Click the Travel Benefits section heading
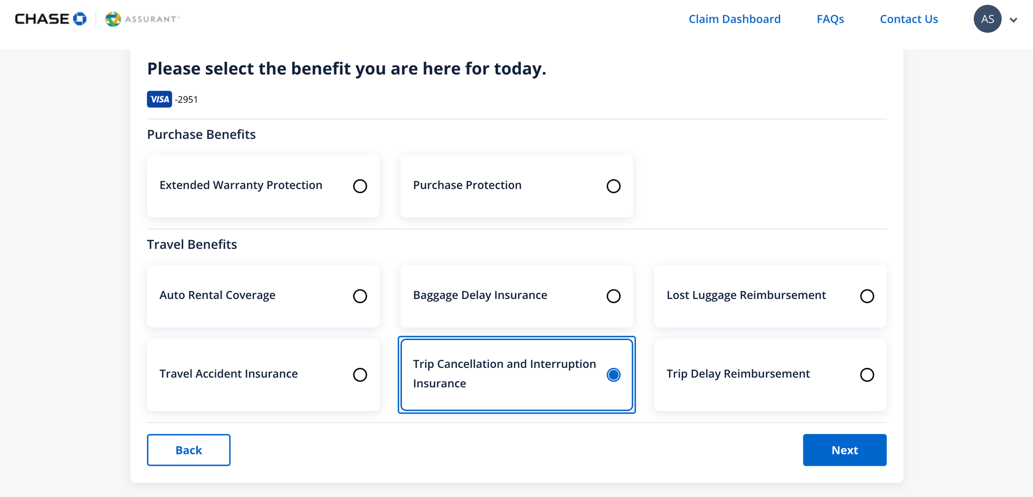 [x=192, y=244]
